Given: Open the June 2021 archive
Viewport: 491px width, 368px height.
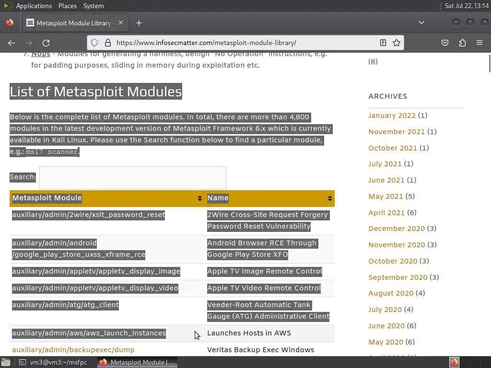Looking at the screenshot, I should point(386,180).
